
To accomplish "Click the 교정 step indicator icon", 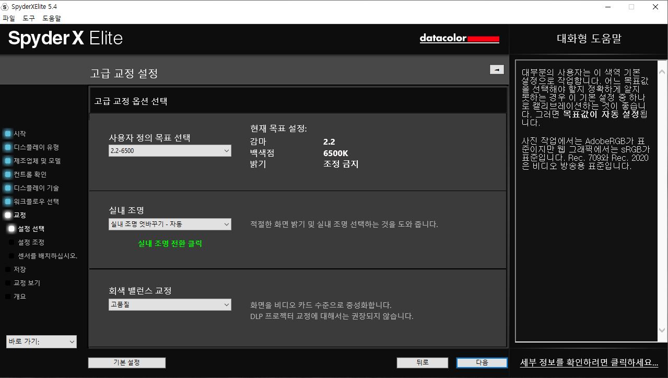I will [7, 215].
